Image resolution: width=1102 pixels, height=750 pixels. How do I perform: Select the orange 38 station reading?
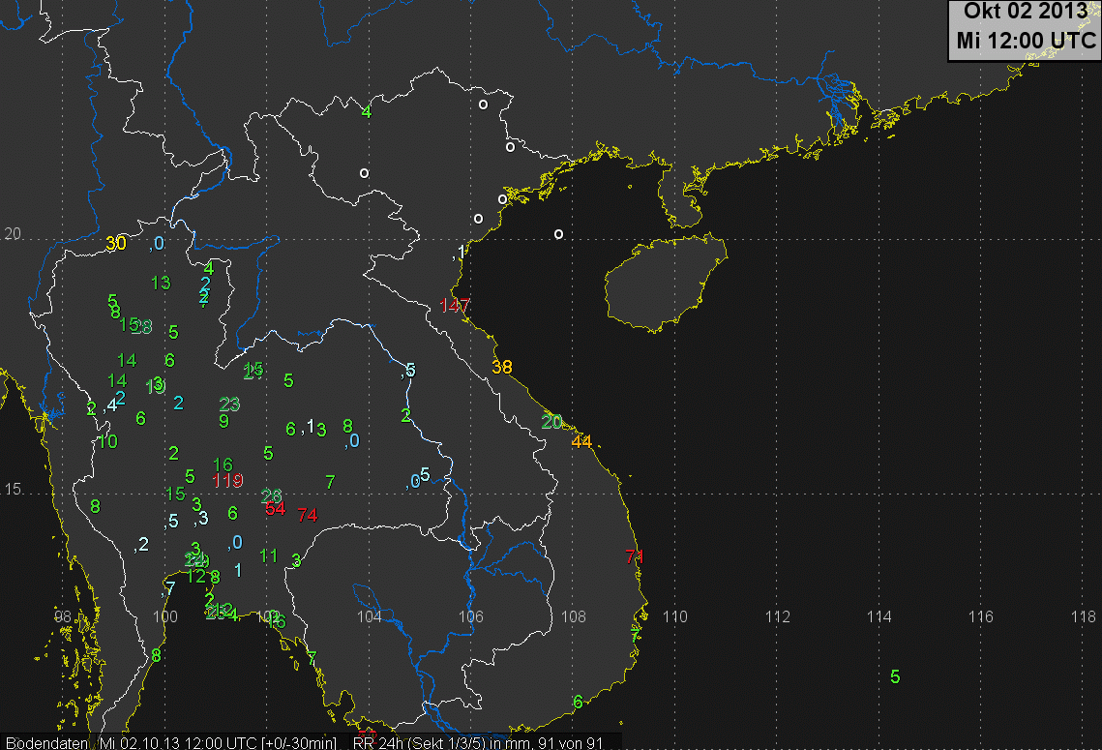pyautogui.click(x=502, y=367)
